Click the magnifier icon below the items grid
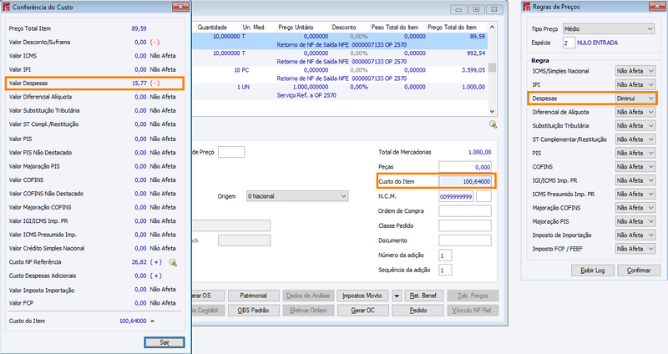 (x=493, y=124)
